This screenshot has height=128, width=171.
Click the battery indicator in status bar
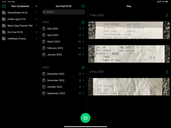point(167,2)
